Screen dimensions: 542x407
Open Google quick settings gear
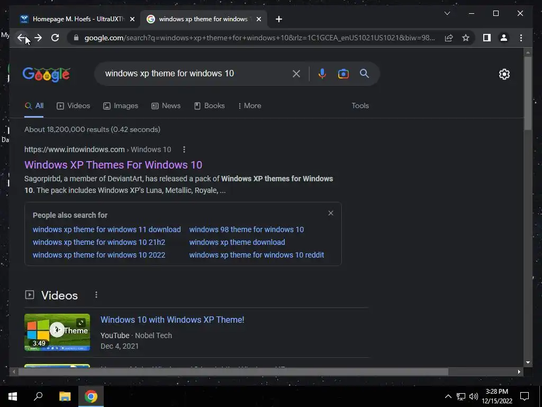point(504,74)
